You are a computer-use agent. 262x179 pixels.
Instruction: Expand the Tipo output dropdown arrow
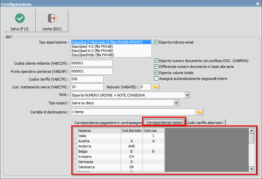coord(176,103)
